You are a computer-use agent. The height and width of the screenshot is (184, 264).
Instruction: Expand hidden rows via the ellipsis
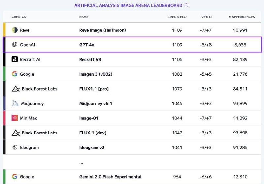pyautogui.click(x=81, y=162)
